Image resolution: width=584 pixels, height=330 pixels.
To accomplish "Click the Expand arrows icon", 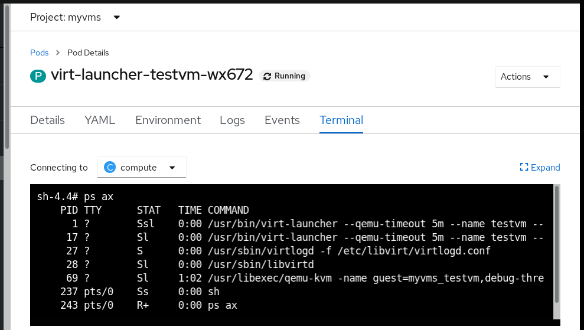I will tap(524, 168).
